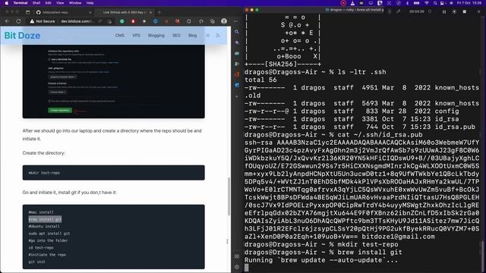
Task: Close the Link GitHub SSH Key tab
Action: coord(150,12)
